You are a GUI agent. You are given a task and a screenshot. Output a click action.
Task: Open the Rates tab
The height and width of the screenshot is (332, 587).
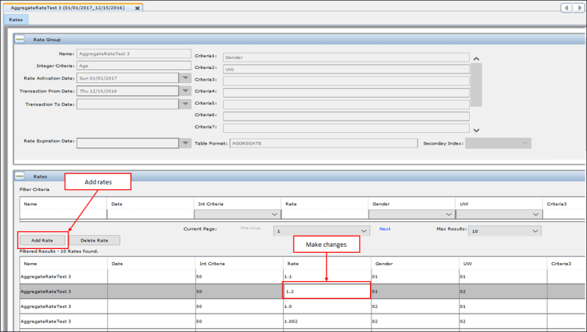pyautogui.click(x=16, y=20)
